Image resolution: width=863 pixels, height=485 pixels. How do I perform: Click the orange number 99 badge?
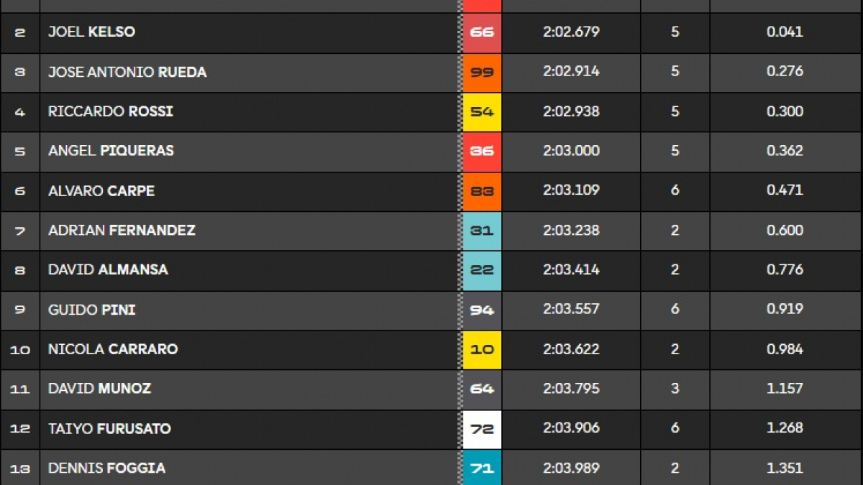482,72
